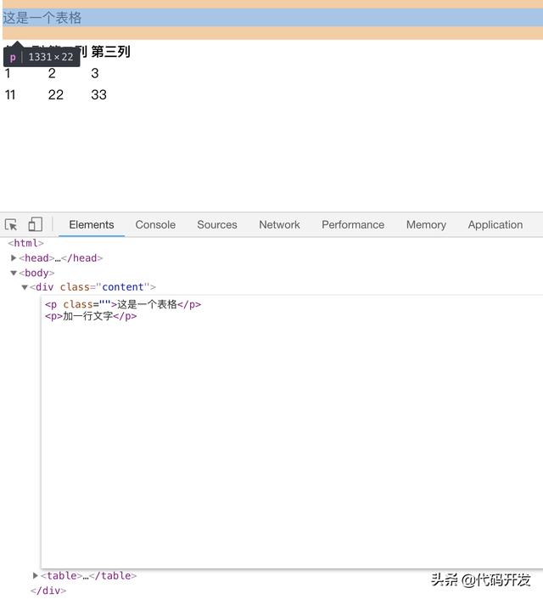Select the closing div tag row
Viewport: 543px width, 599px height.
pos(48,591)
